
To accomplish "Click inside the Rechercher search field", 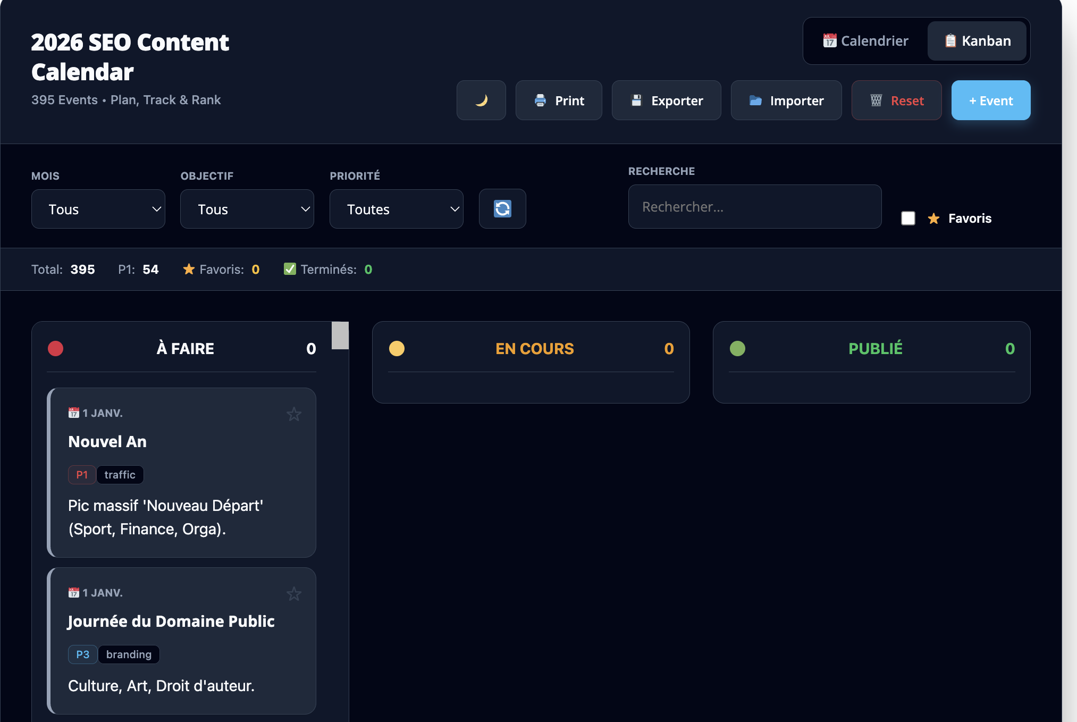I will coord(754,207).
